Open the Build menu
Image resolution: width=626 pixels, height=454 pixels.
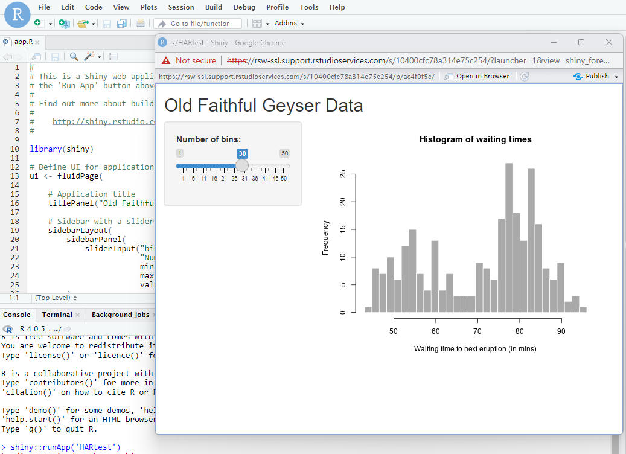(214, 7)
